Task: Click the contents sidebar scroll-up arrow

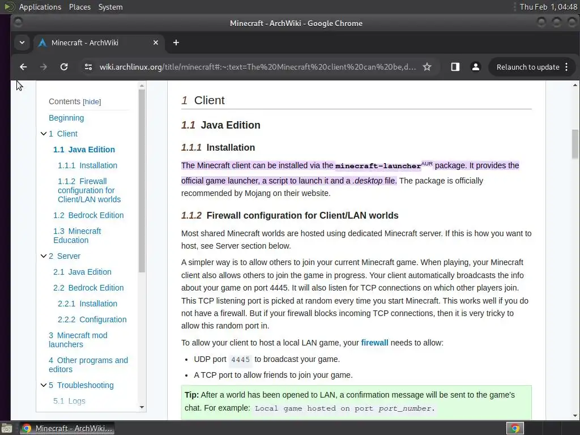Action: point(142,86)
